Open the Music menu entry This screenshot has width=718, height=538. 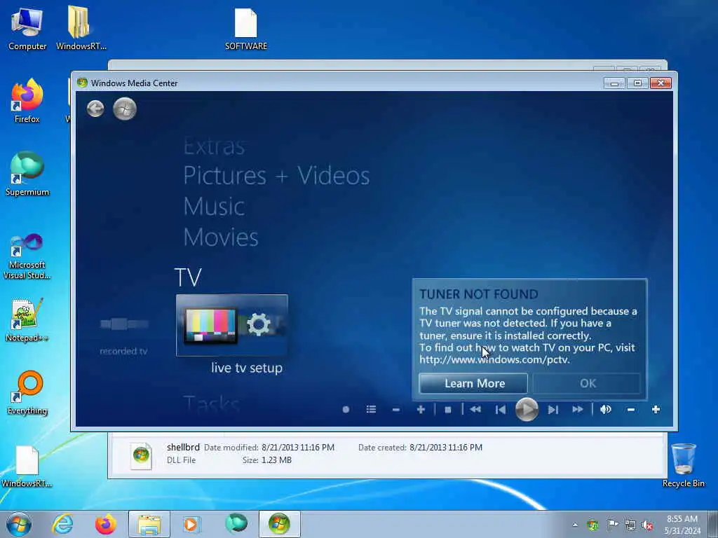[214, 207]
